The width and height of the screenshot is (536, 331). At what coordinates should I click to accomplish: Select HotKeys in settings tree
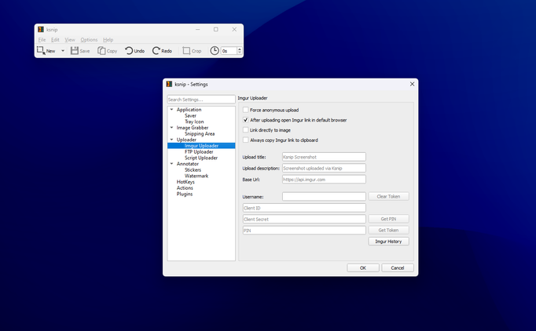point(185,182)
